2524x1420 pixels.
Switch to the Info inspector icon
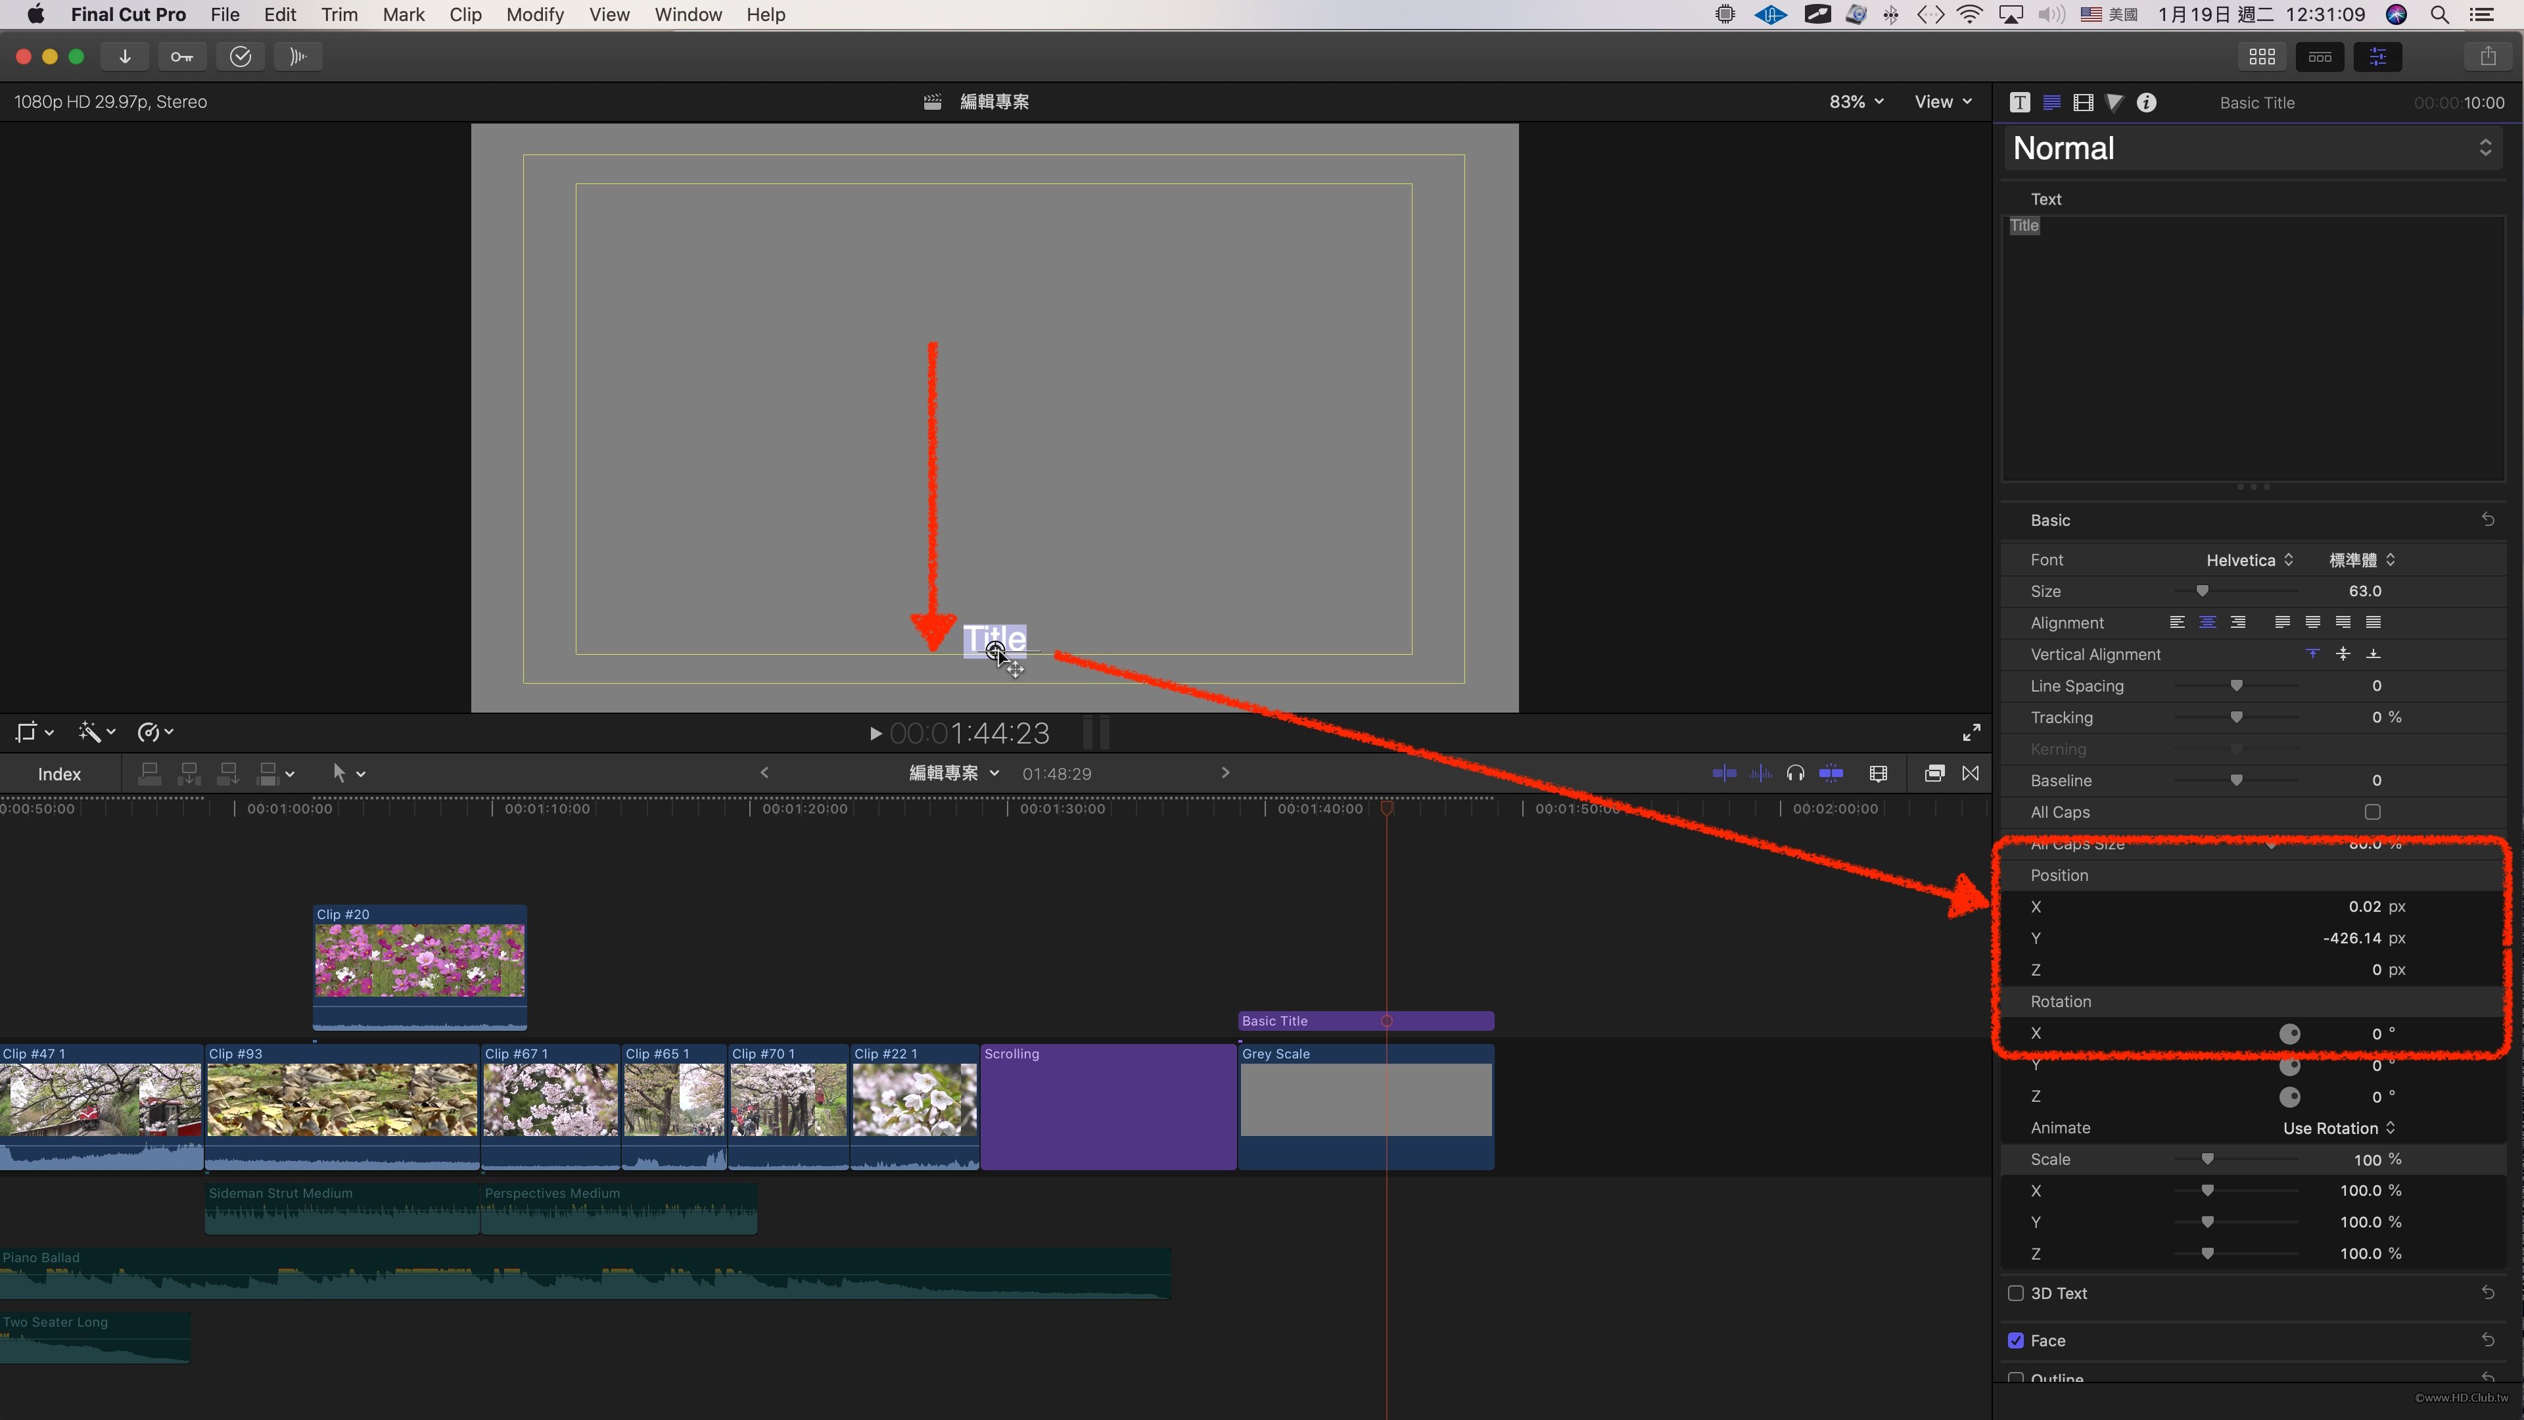[x=2146, y=103]
